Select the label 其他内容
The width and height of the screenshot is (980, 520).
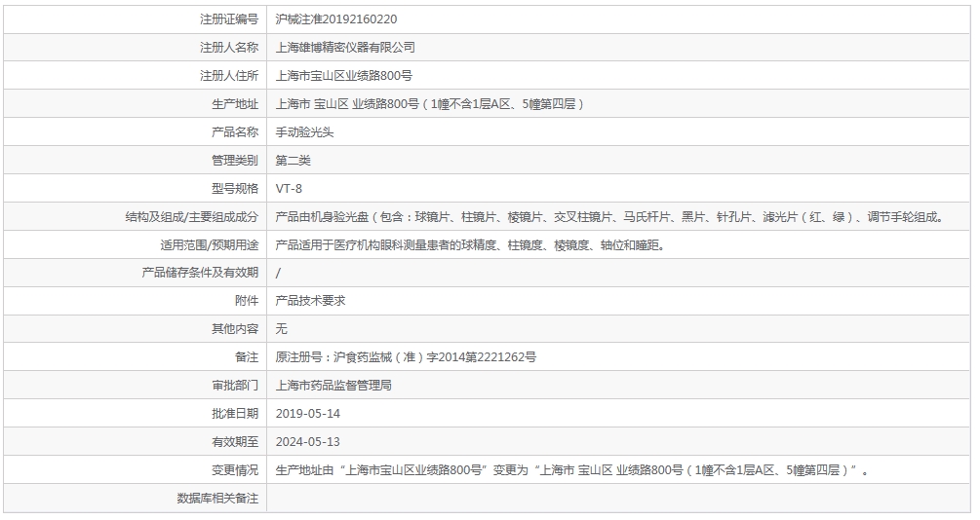(x=235, y=329)
